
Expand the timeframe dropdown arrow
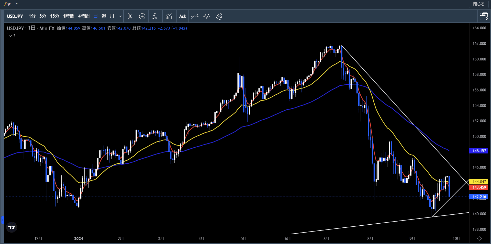click(120, 16)
